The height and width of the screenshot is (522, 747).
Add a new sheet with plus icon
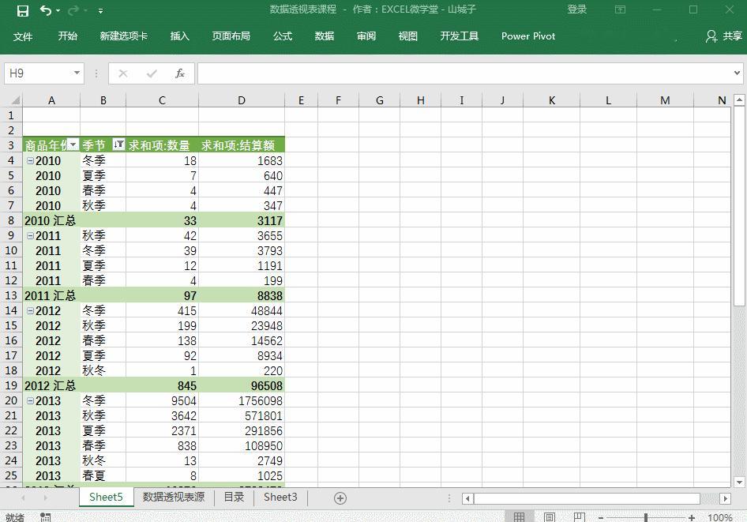click(340, 498)
